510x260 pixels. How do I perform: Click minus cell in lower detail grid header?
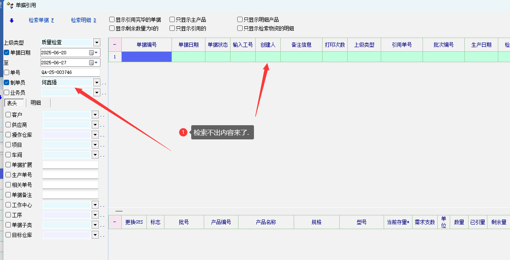[115, 222]
